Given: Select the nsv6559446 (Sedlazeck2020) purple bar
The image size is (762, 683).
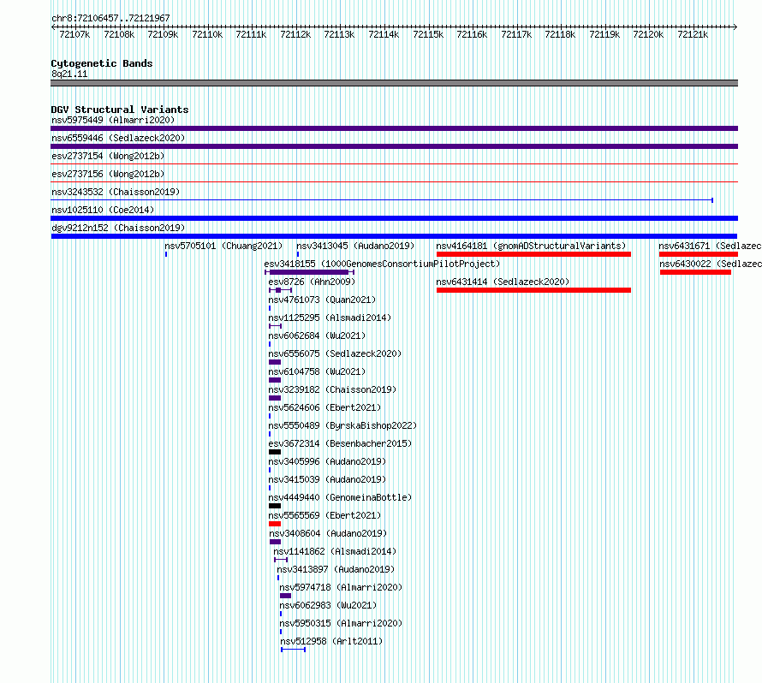Looking at the screenshot, I should click(x=394, y=146).
